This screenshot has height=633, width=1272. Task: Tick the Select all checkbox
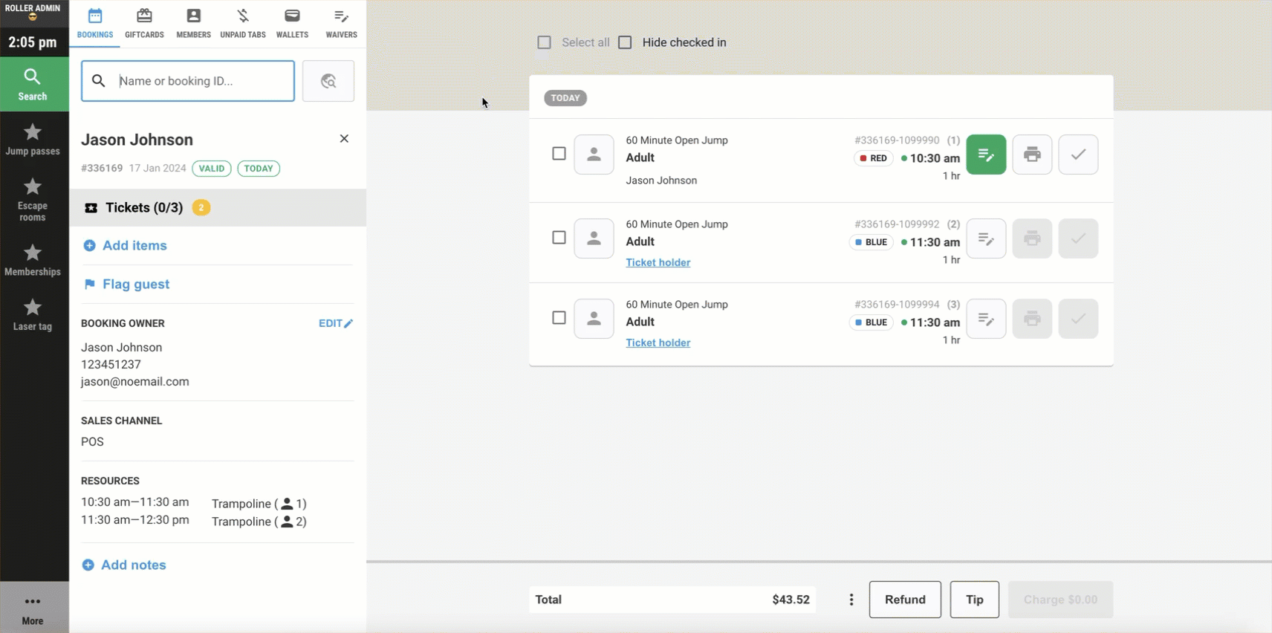point(545,42)
